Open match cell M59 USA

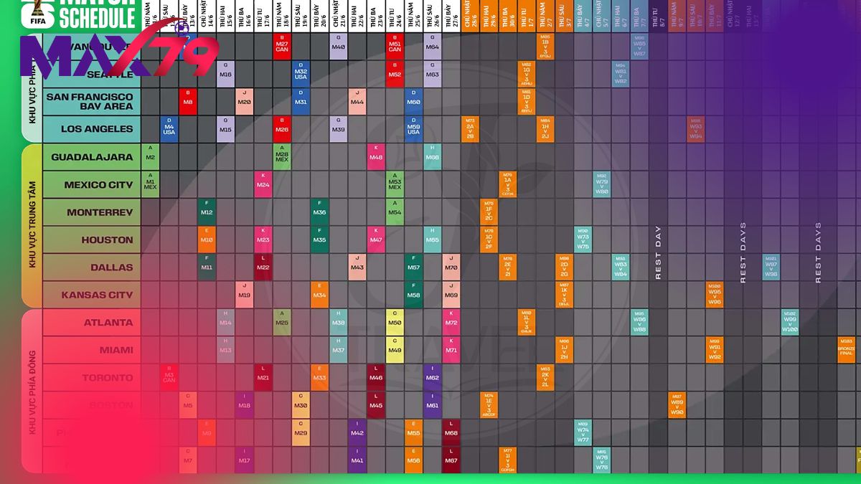[413, 129]
